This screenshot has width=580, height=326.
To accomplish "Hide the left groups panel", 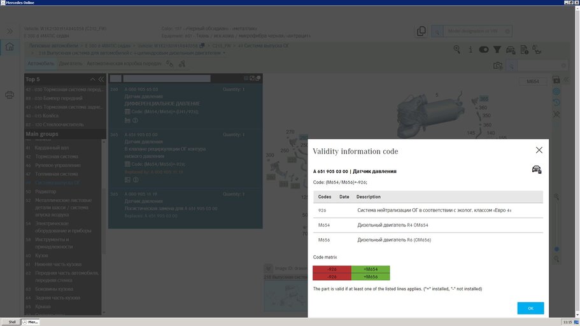I will [x=101, y=79].
